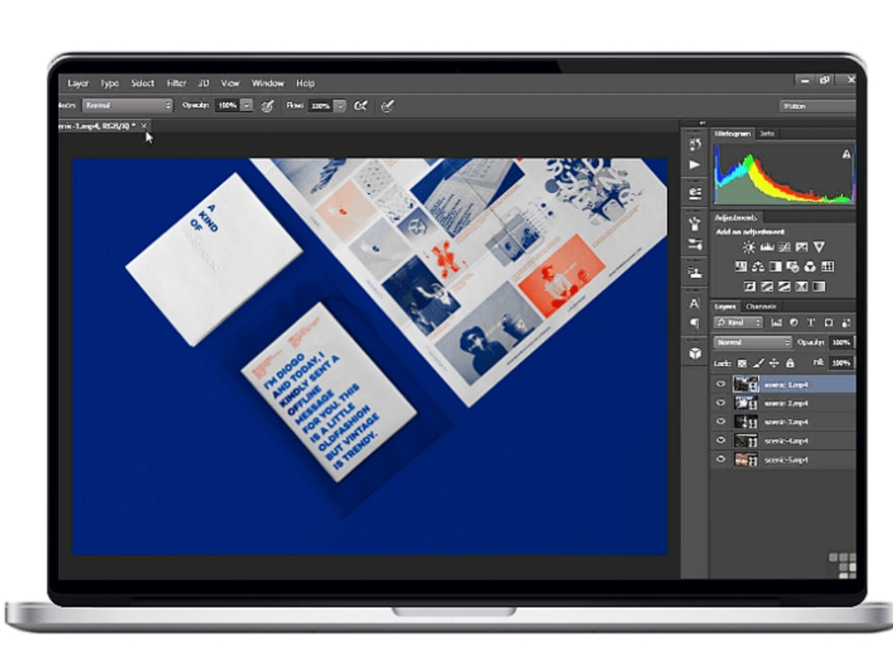The image size is (893, 669).
Task: Add a Gradient Map adjustment
Action: (x=819, y=286)
